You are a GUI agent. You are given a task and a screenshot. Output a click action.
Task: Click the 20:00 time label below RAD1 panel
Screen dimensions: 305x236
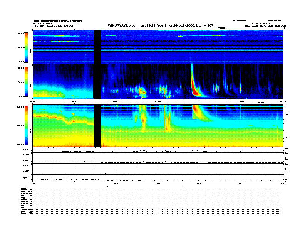pos(241,101)
